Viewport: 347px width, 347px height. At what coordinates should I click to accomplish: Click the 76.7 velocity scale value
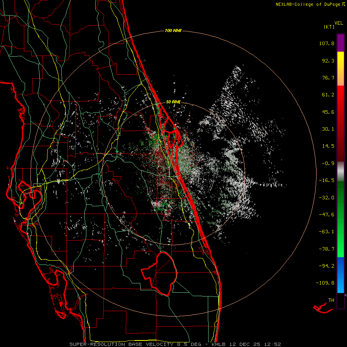click(x=328, y=77)
